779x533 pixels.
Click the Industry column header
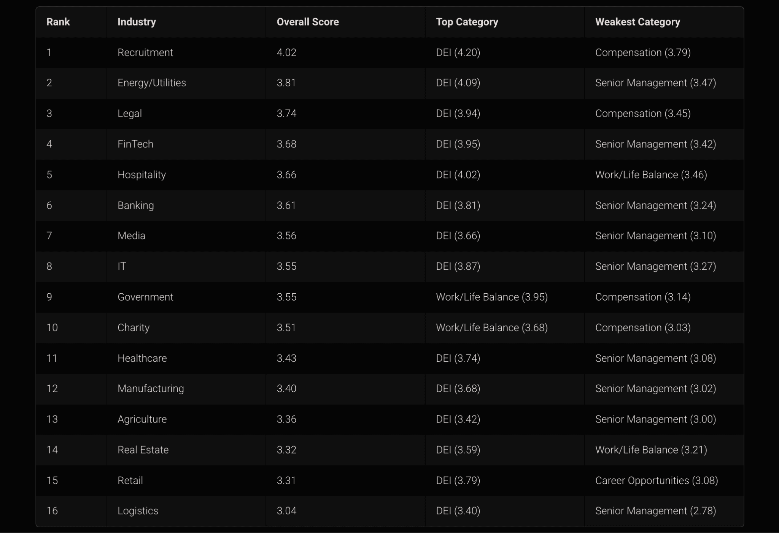(x=137, y=22)
